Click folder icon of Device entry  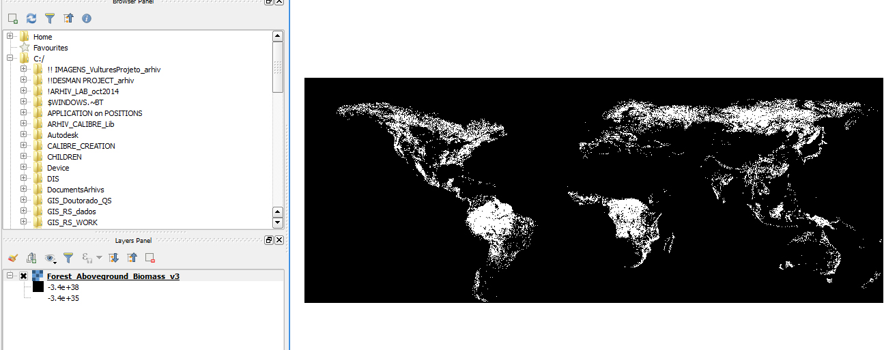click(38, 168)
